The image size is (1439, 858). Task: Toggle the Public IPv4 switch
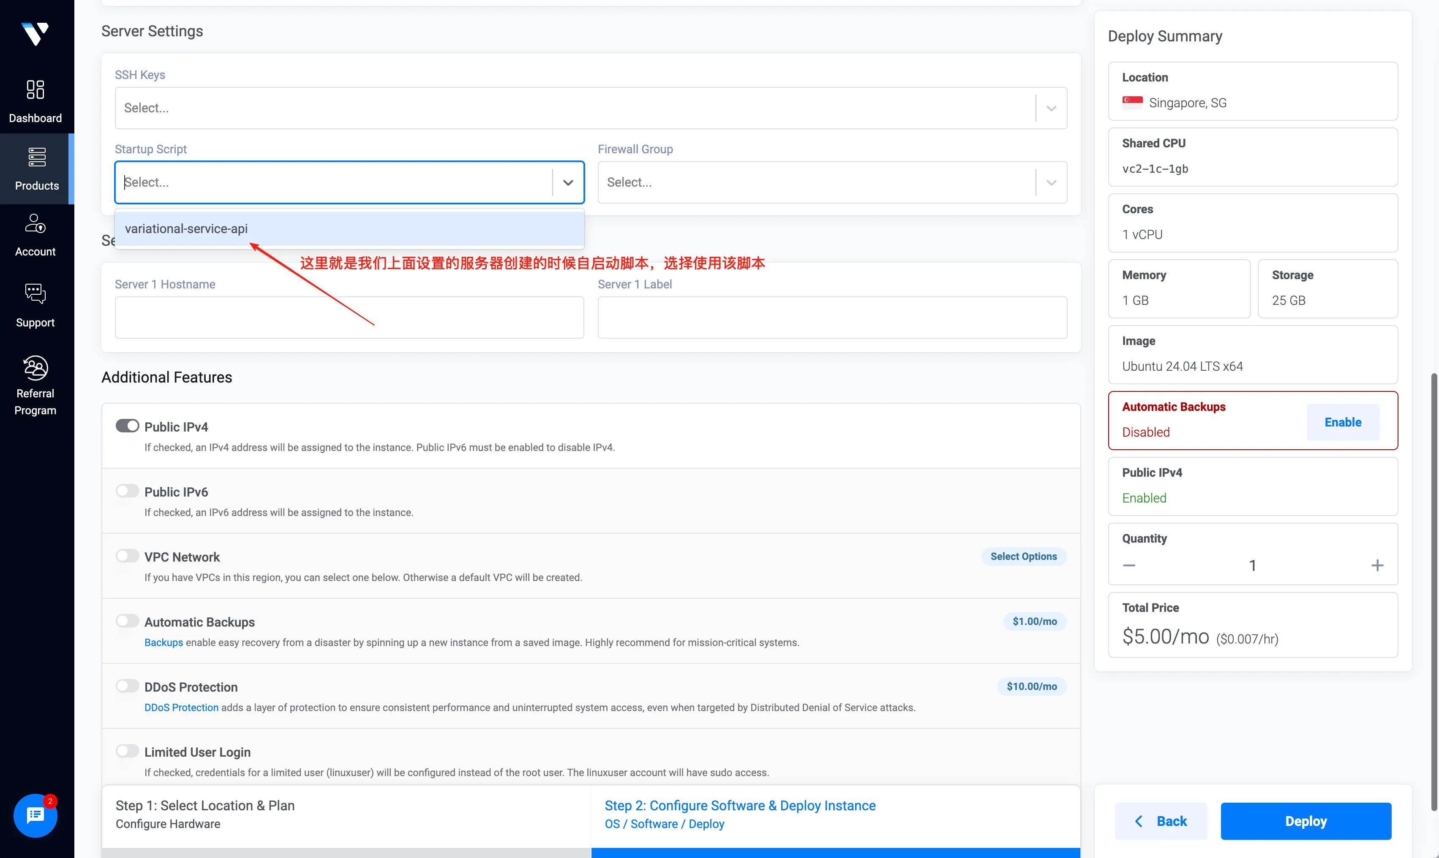pyautogui.click(x=127, y=426)
